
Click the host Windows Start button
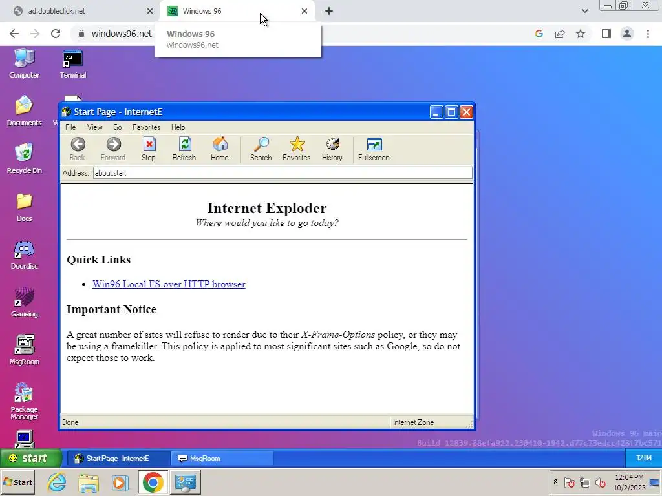[17, 482]
